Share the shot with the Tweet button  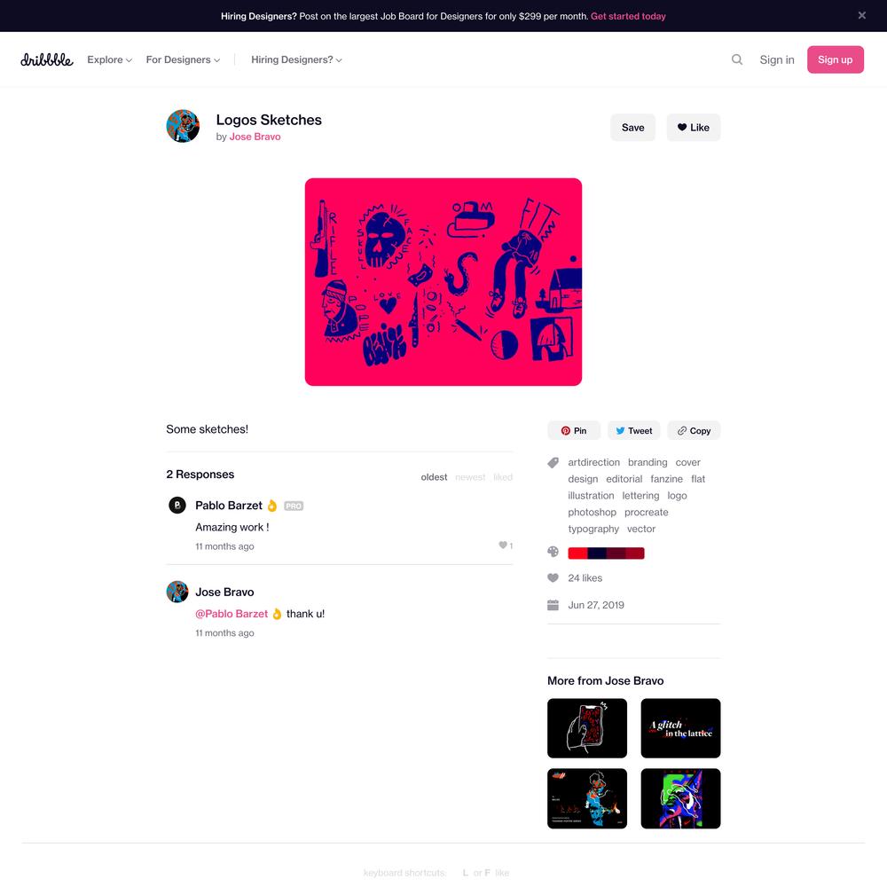[x=633, y=430]
